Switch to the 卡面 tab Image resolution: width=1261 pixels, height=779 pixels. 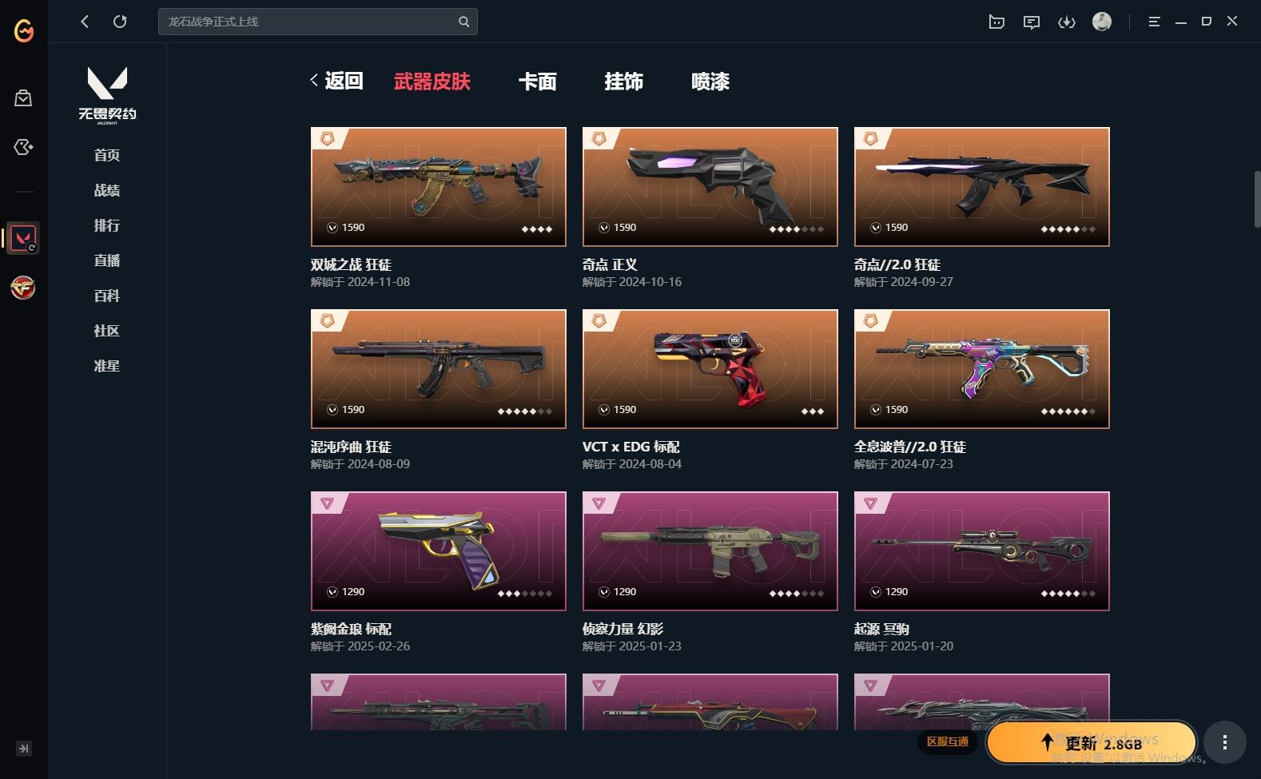tap(537, 81)
